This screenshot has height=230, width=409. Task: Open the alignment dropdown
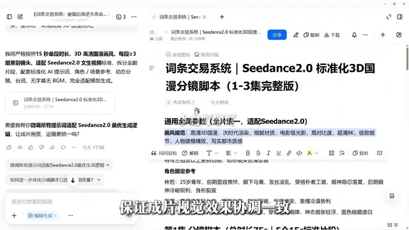click(x=231, y=153)
